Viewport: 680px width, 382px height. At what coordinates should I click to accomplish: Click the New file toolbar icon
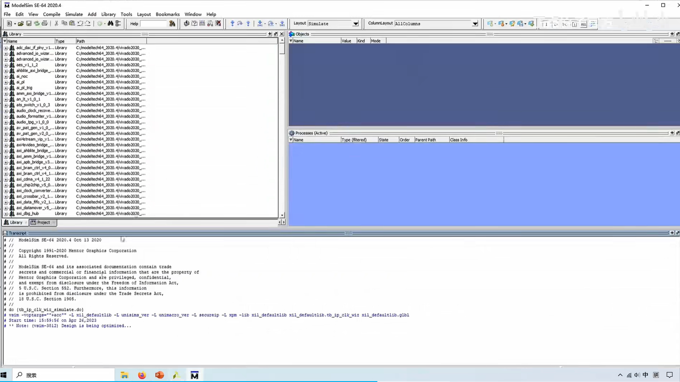(9, 23)
